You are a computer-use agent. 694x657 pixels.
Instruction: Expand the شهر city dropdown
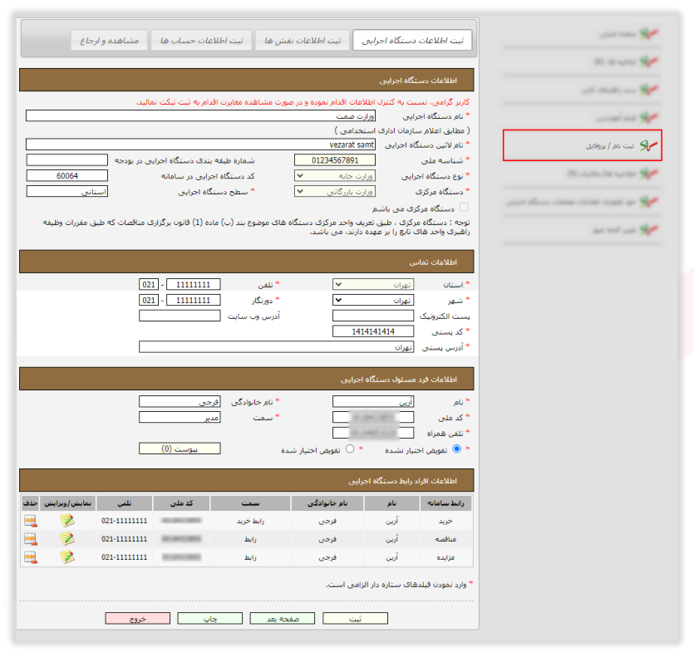(373, 300)
